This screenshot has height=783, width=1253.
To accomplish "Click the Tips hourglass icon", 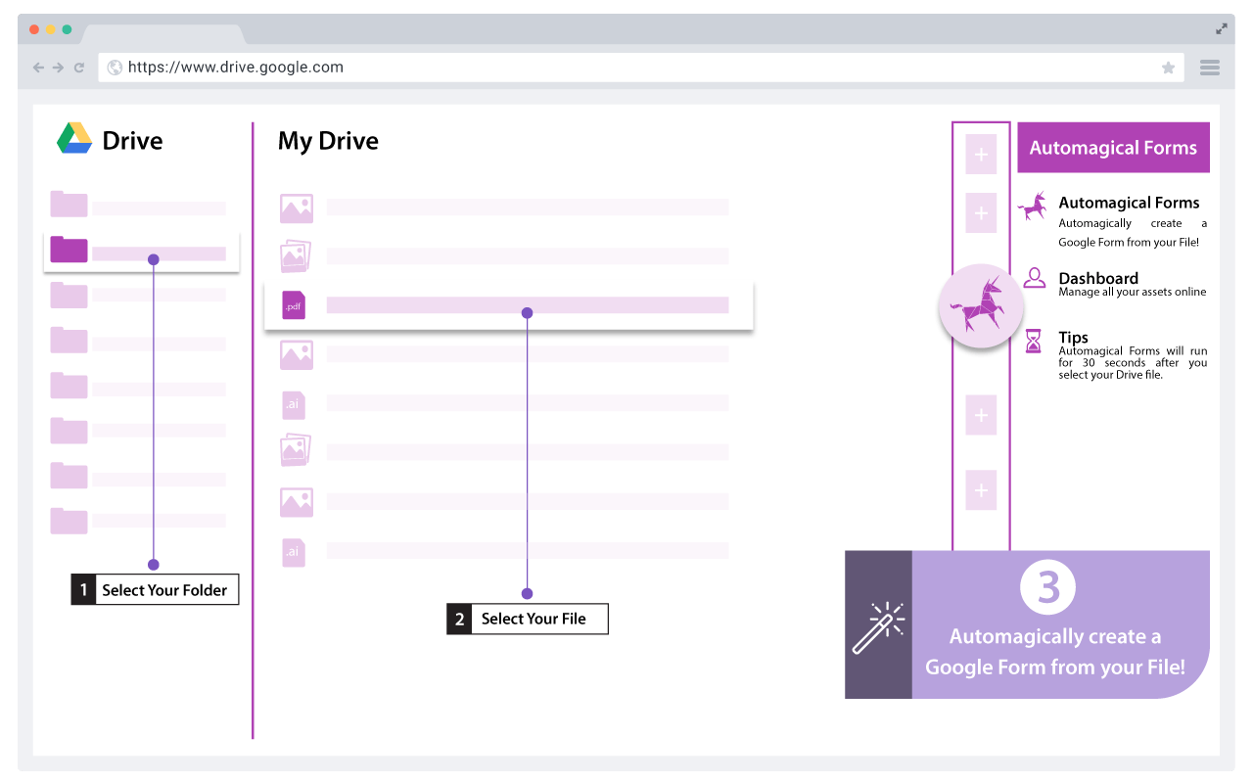I will tap(1034, 341).
